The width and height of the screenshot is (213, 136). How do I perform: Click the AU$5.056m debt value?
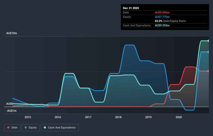(x=162, y=12)
